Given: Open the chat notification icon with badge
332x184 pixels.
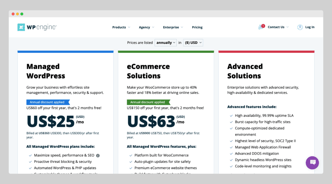Looking at the screenshot, I should coord(261,27).
